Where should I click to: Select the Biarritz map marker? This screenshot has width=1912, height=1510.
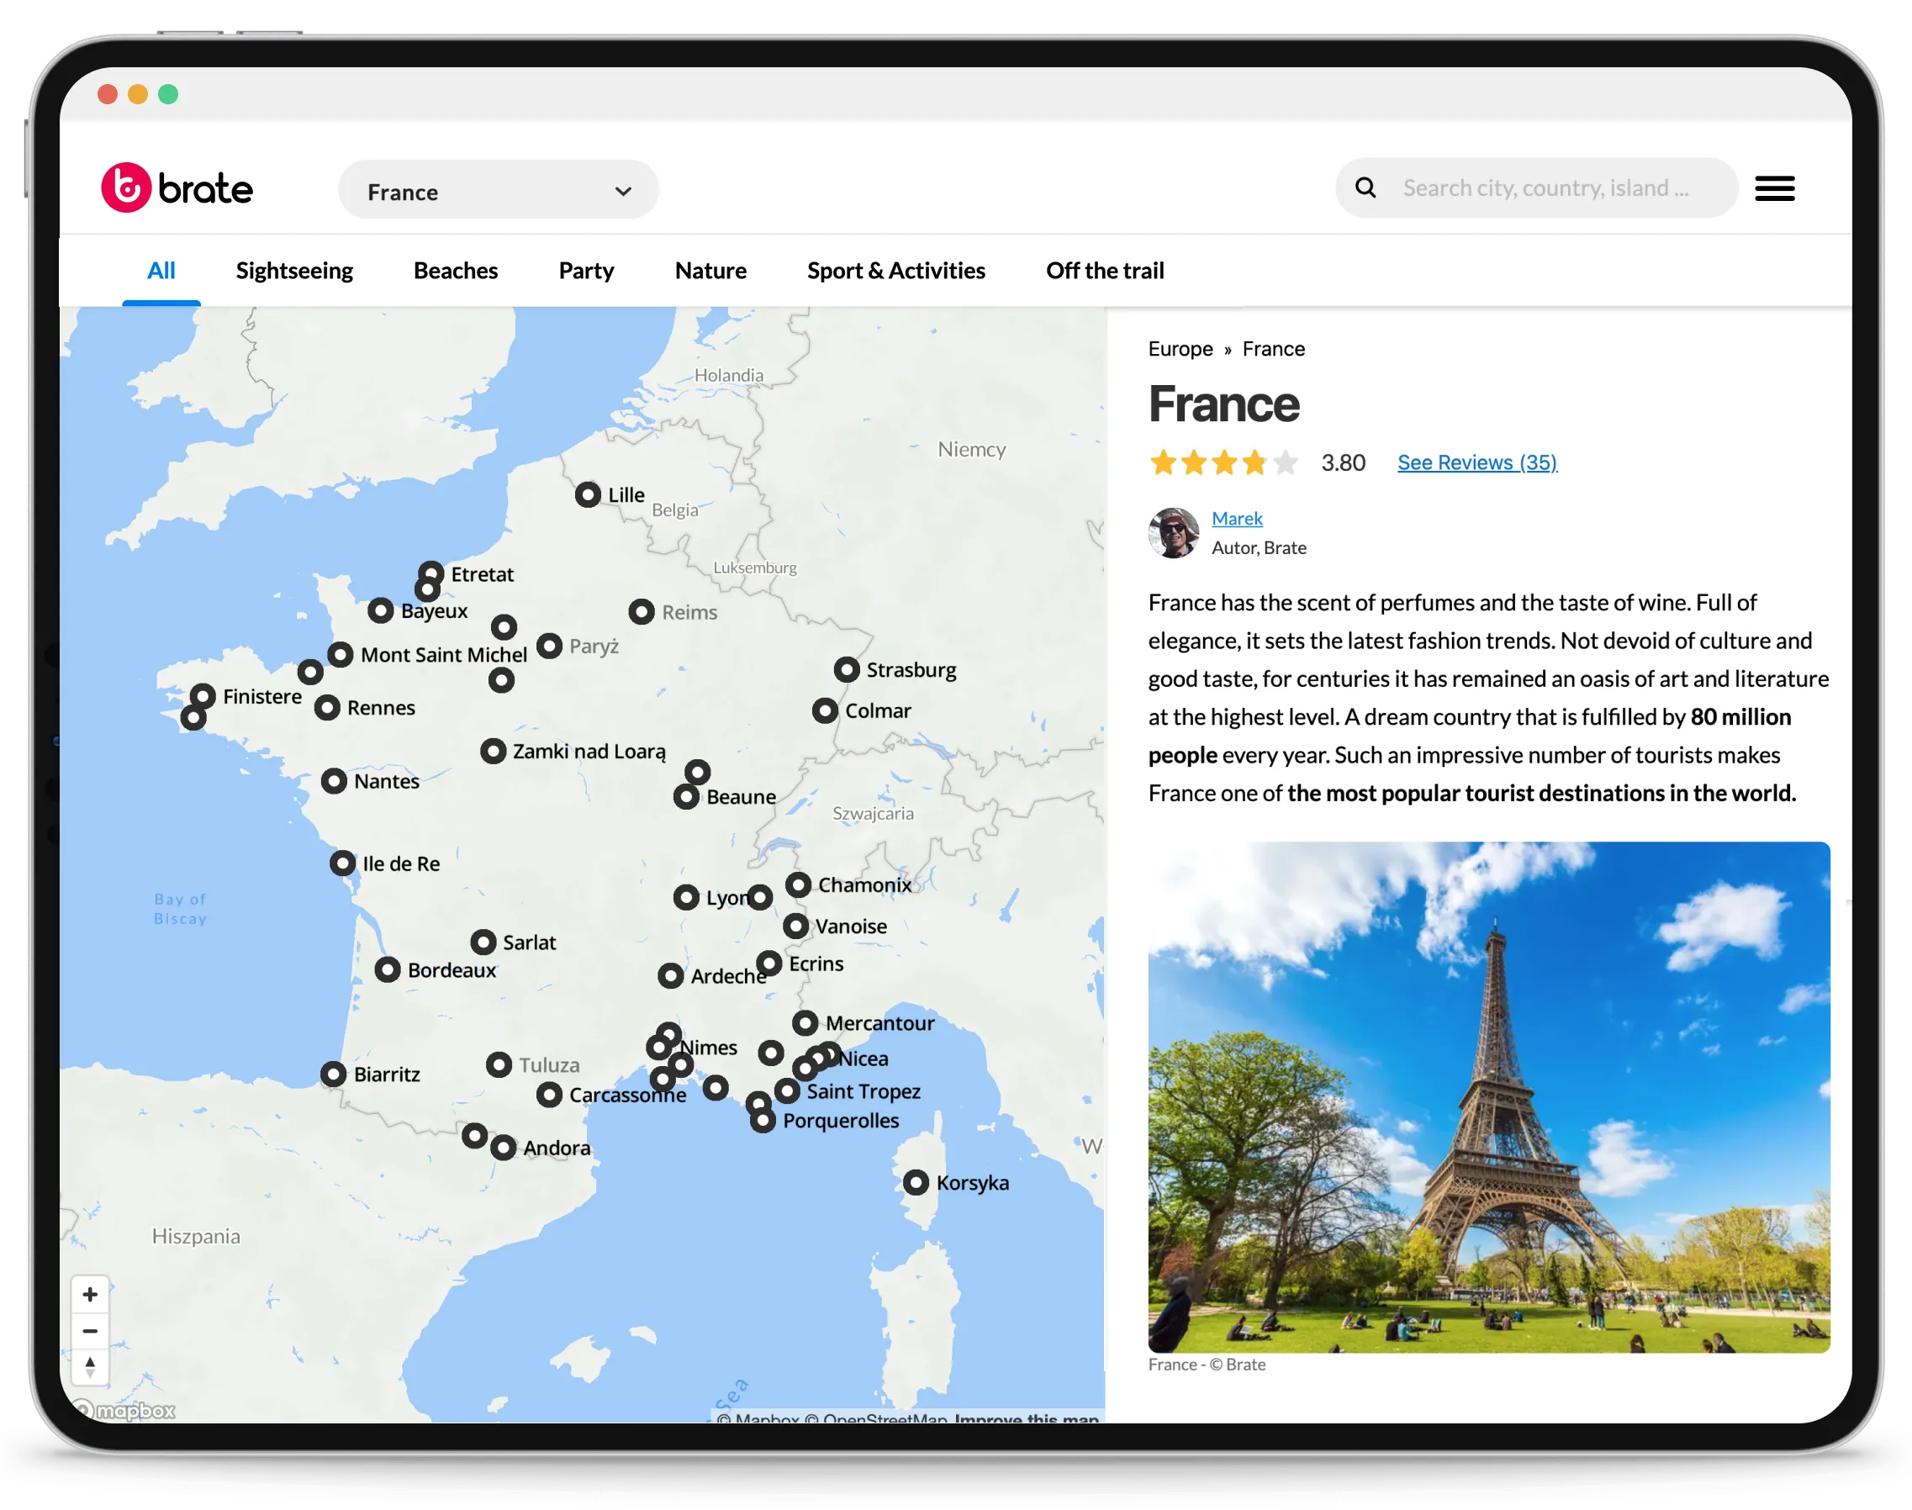(x=333, y=1074)
